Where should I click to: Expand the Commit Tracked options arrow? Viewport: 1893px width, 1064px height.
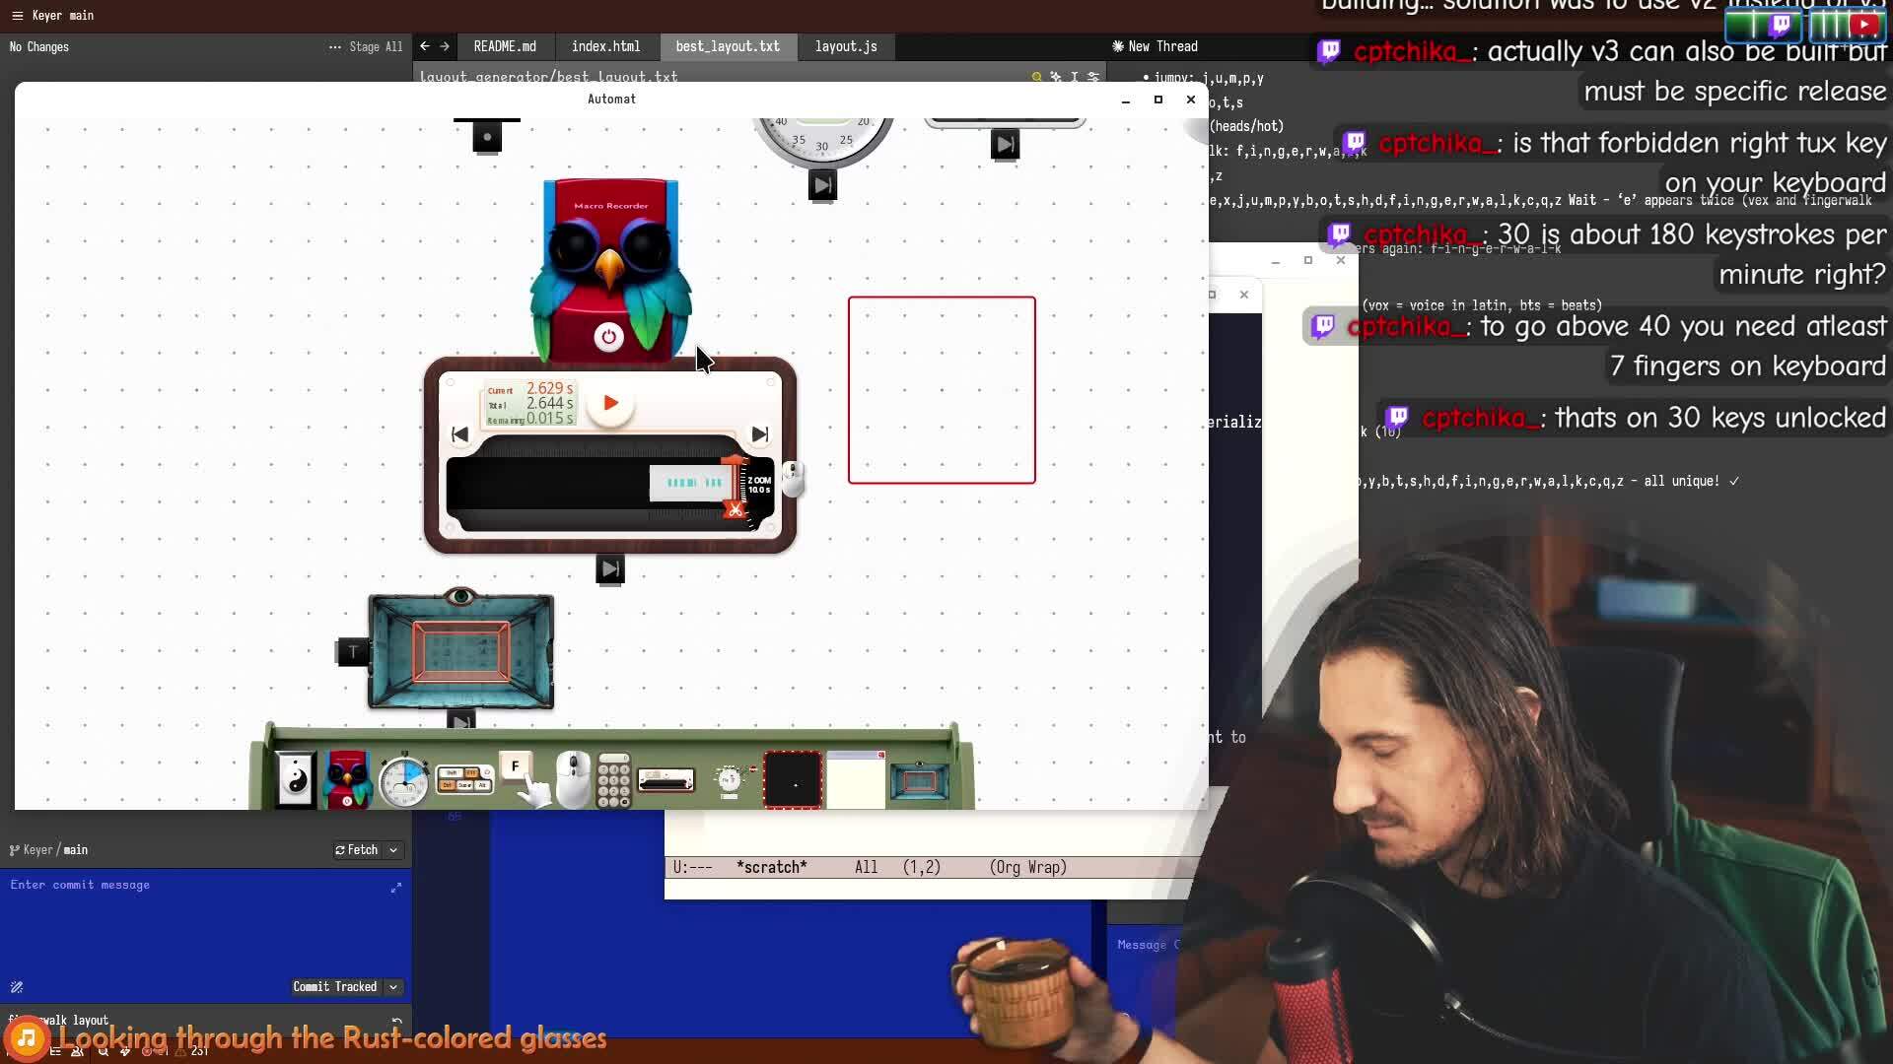tap(393, 987)
